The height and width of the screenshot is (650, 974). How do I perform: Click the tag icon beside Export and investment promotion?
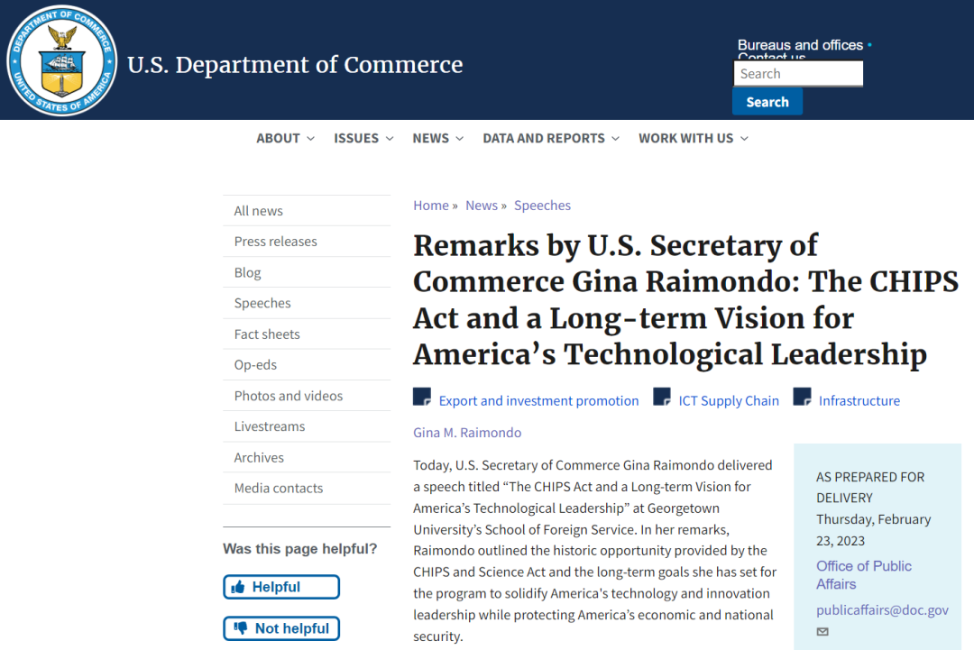(x=422, y=397)
